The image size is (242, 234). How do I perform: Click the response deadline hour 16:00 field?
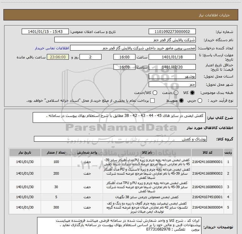124,57
